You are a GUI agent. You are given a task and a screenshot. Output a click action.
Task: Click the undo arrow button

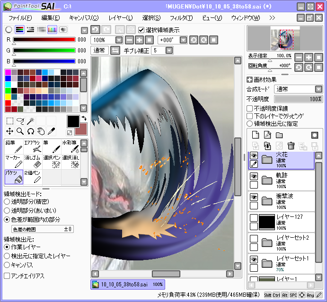coord(96,30)
